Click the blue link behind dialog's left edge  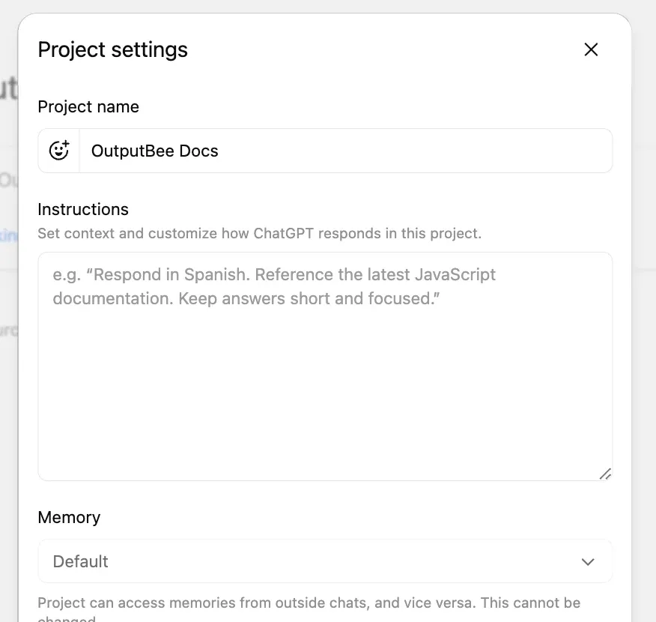pyautogui.click(x=8, y=235)
